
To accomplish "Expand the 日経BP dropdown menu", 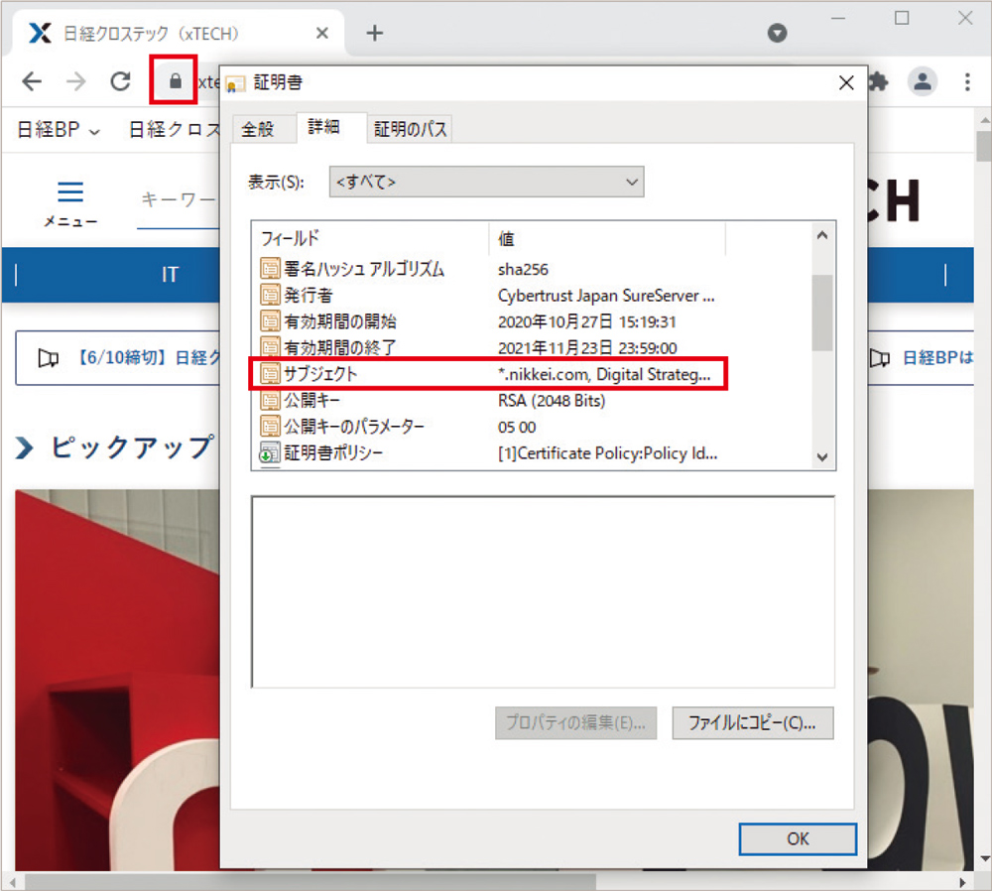I will 59,130.
